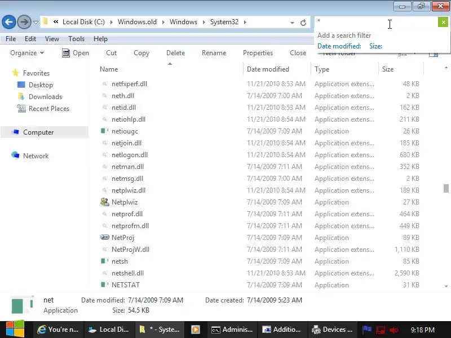Switch to Devices taskbar window

coord(333,330)
